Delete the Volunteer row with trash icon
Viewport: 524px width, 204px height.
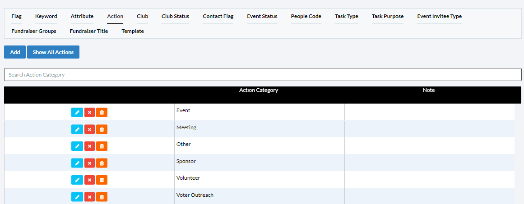pyautogui.click(x=102, y=180)
